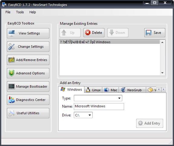This screenshot has height=146, width=174.
Task: Select Add/Remove Entries in the toolbox
Action: click(28, 60)
